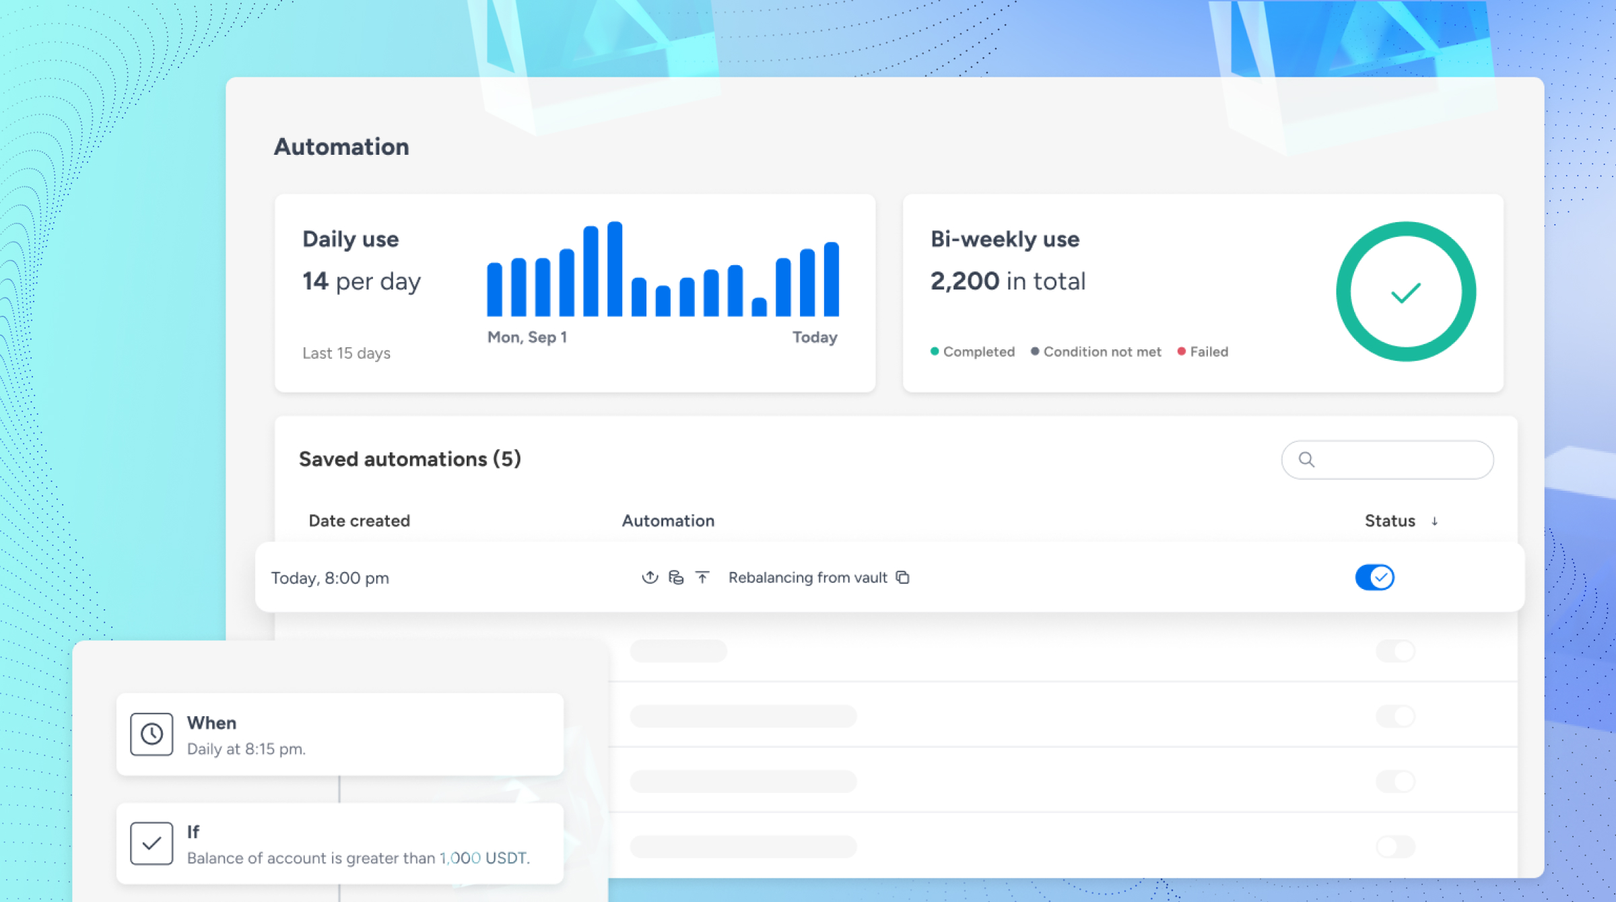Image resolution: width=1616 pixels, height=902 pixels.
Task: Click the Status sort arrow
Action: coord(1436,520)
